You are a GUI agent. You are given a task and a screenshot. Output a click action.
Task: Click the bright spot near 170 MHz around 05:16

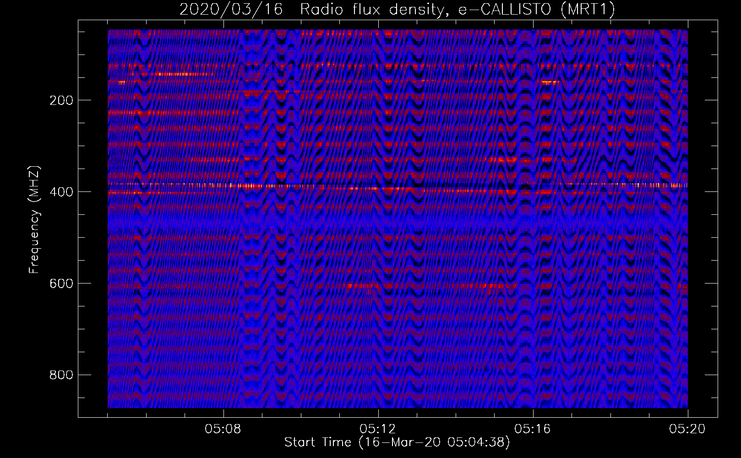(x=550, y=83)
